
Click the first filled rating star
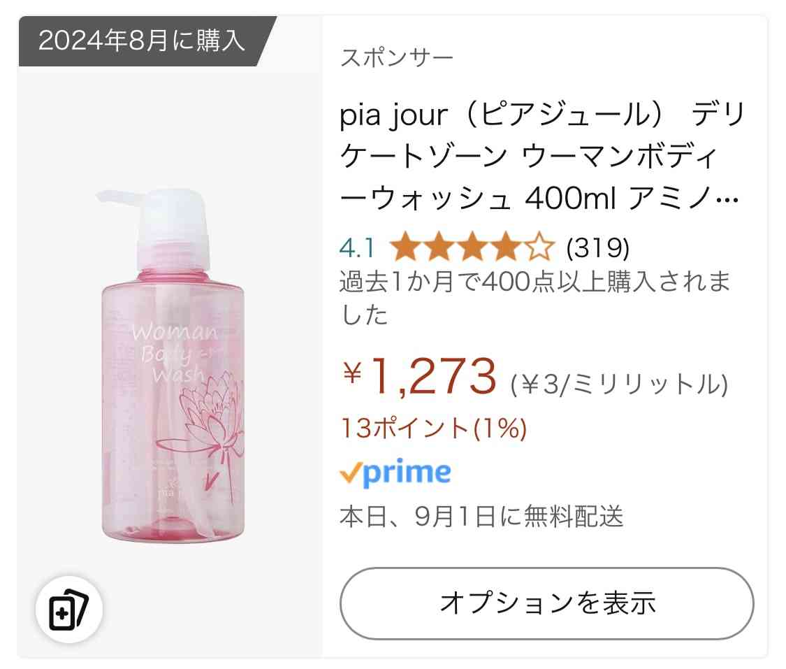pyautogui.click(x=405, y=247)
